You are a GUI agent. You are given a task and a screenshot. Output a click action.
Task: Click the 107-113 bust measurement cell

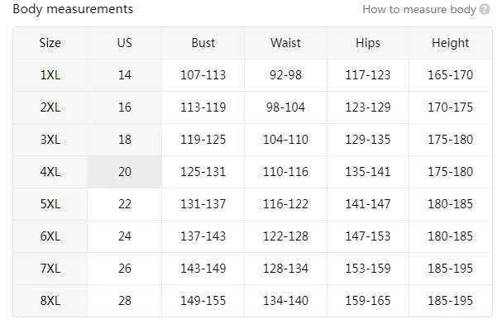pyautogui.click(x=203, y=75)
